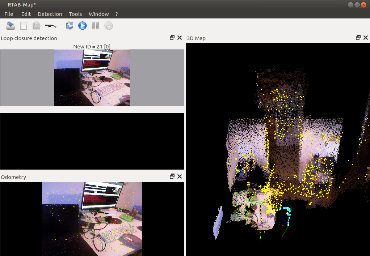Undock the Loop closure detection panel

click(172, 37)
